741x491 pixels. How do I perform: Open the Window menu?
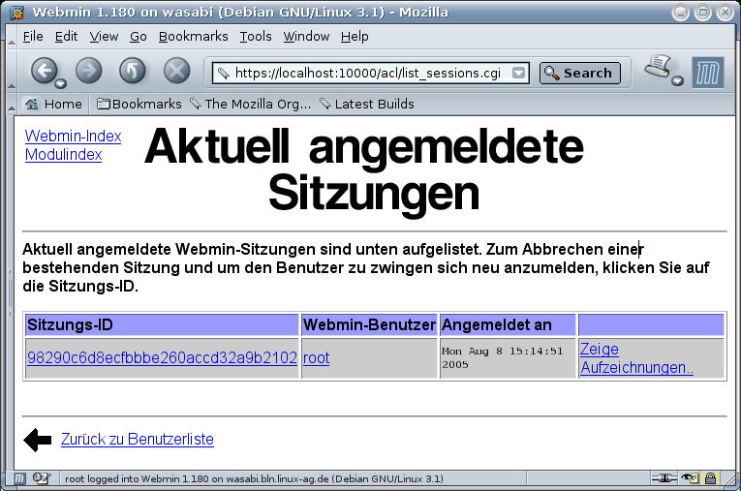click(x=306, y=37)
